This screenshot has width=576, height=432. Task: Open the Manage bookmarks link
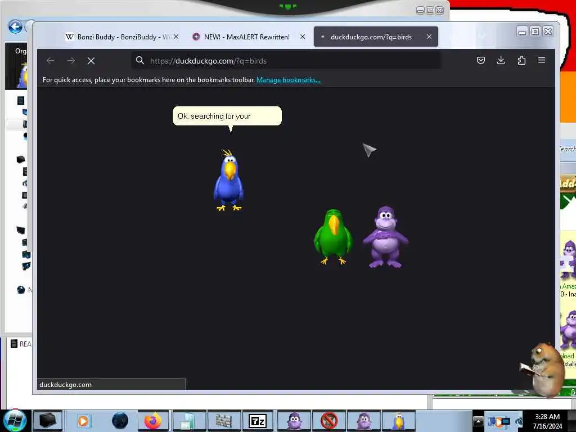point(289,80)
